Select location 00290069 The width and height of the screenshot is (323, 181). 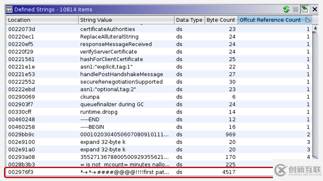[22, 97]
